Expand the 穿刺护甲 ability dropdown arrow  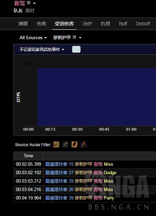[80, 37]
